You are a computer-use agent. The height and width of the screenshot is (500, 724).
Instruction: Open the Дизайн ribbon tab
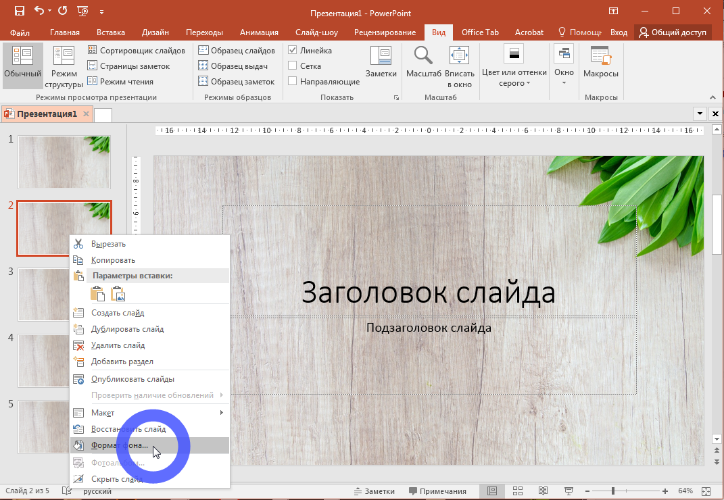pos(155,32)
